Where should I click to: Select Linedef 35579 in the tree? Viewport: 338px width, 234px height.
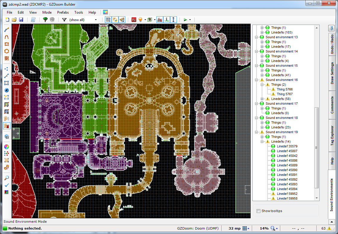[287, 146]
